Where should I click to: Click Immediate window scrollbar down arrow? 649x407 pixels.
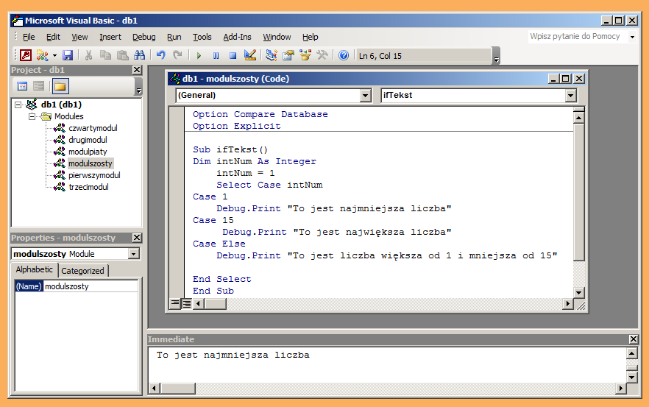pyautogui.click(x=631, y=377)
